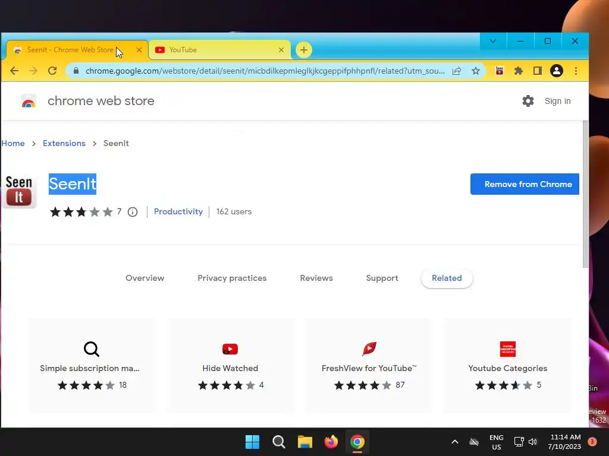Open the Youtube Categories extension card
609x456 pixels.
(x=508, y=366)
